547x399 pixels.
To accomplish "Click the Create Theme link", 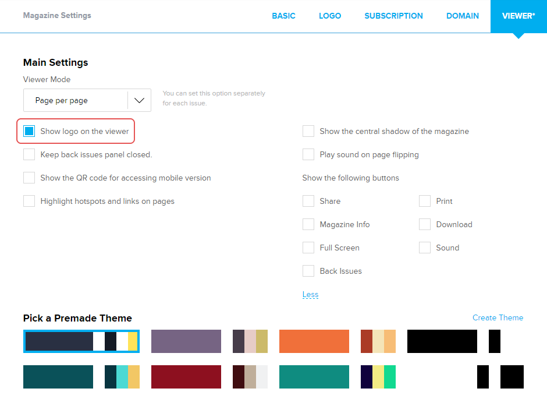I will (498, 317).
